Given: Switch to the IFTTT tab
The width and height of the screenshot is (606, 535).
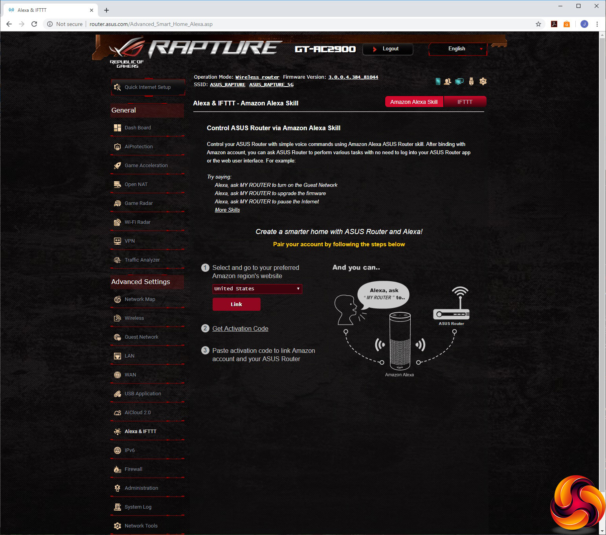Looking at the screenshot, I should pos(465,102).
